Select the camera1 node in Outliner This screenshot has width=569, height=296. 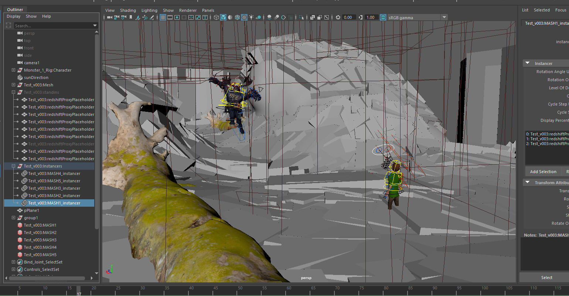pyautogui.click(x=32, y=63)
